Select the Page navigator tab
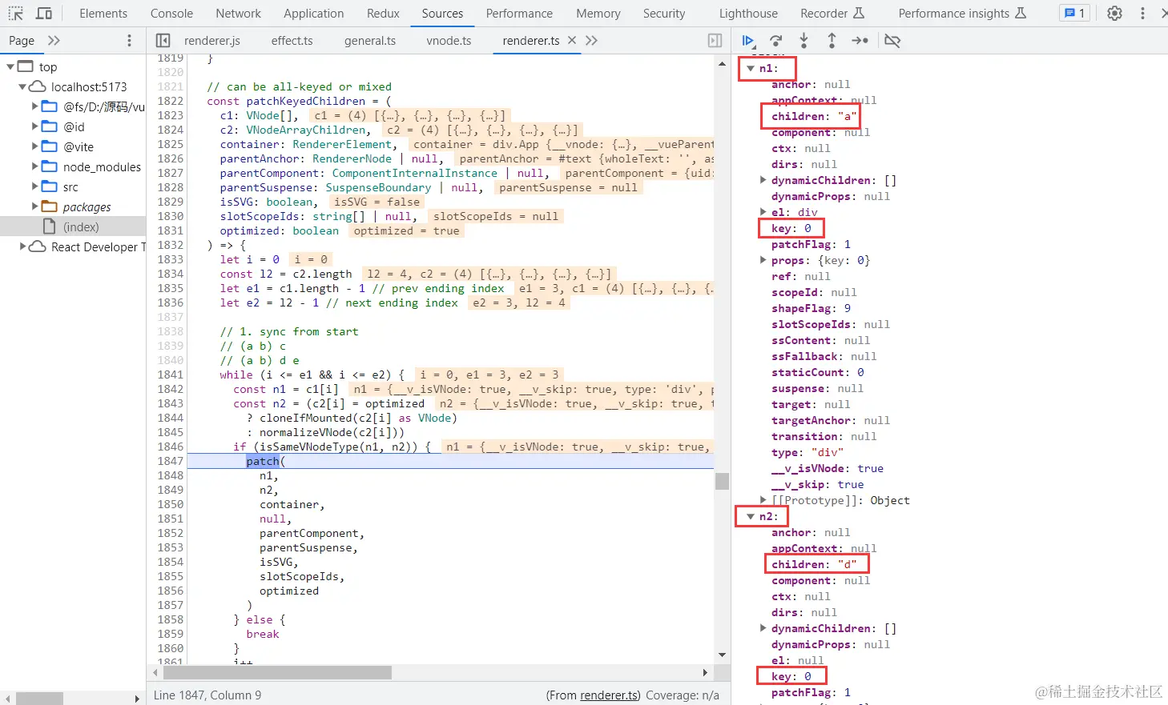 (22, 41)
